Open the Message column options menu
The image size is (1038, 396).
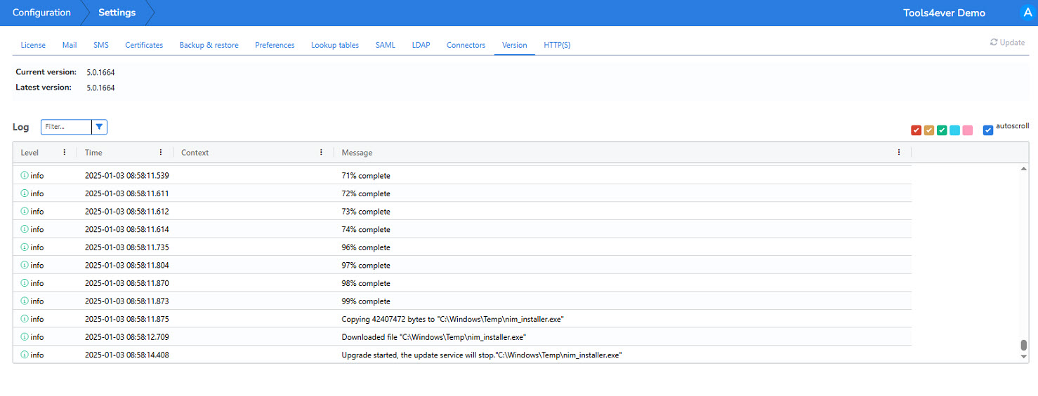pyautogui.click(x=899, y=152)
